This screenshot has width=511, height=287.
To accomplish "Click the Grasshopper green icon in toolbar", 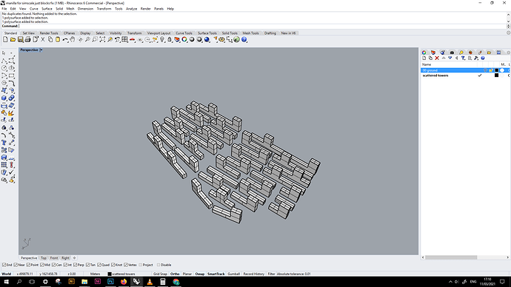I will pos(236,39).
